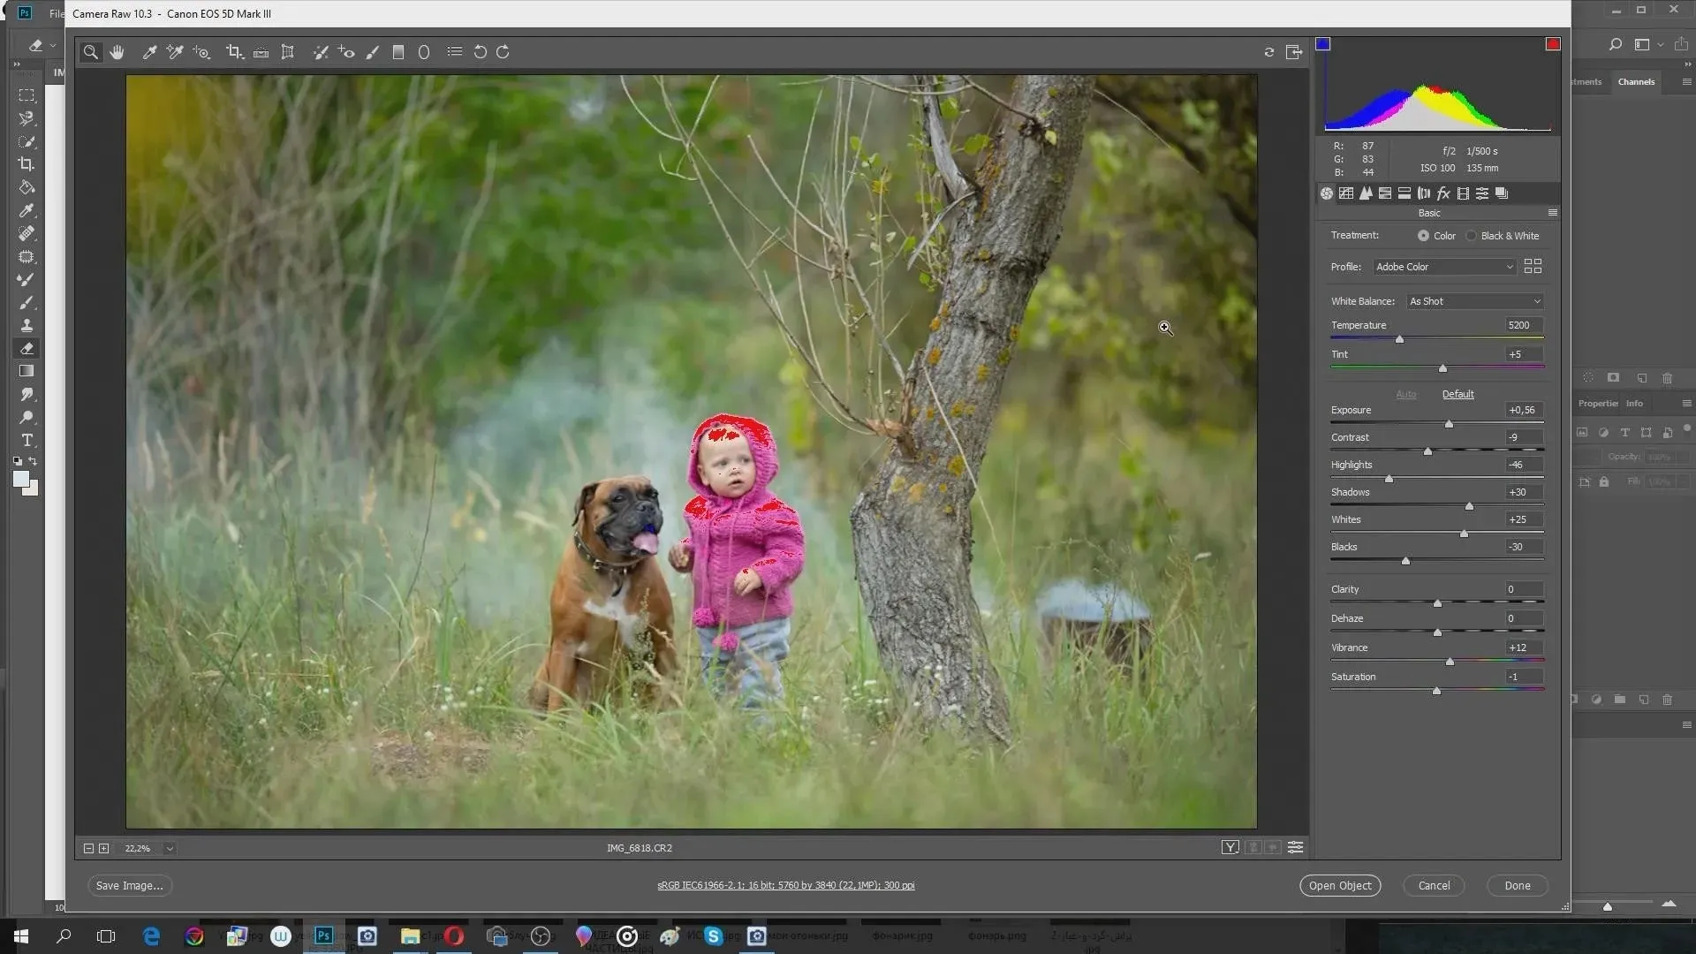Viewport: 1696px width, 954px height.
Task: Select the Hand tool in Camera Raw
Action: tap(117, 52)
